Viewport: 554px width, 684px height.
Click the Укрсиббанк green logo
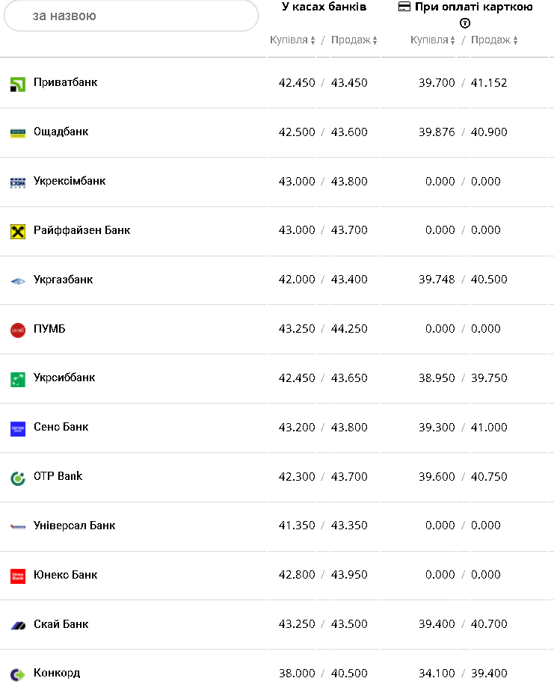18,379
